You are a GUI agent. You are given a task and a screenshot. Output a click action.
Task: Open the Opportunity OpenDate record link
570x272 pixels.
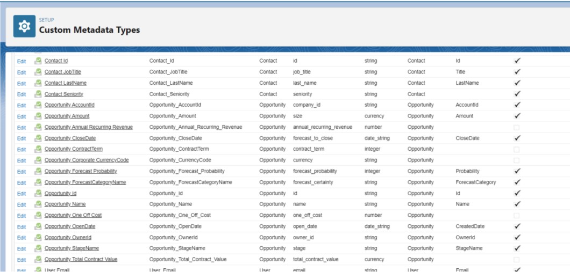click(x=70, y=226)
